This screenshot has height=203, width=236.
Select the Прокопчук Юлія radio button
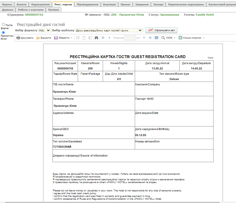tap(4, 33)
